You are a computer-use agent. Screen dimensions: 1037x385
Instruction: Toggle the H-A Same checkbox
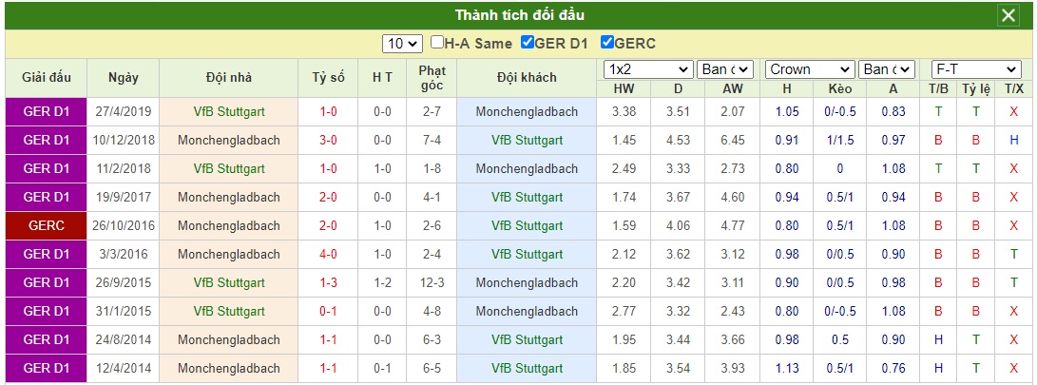437,43
